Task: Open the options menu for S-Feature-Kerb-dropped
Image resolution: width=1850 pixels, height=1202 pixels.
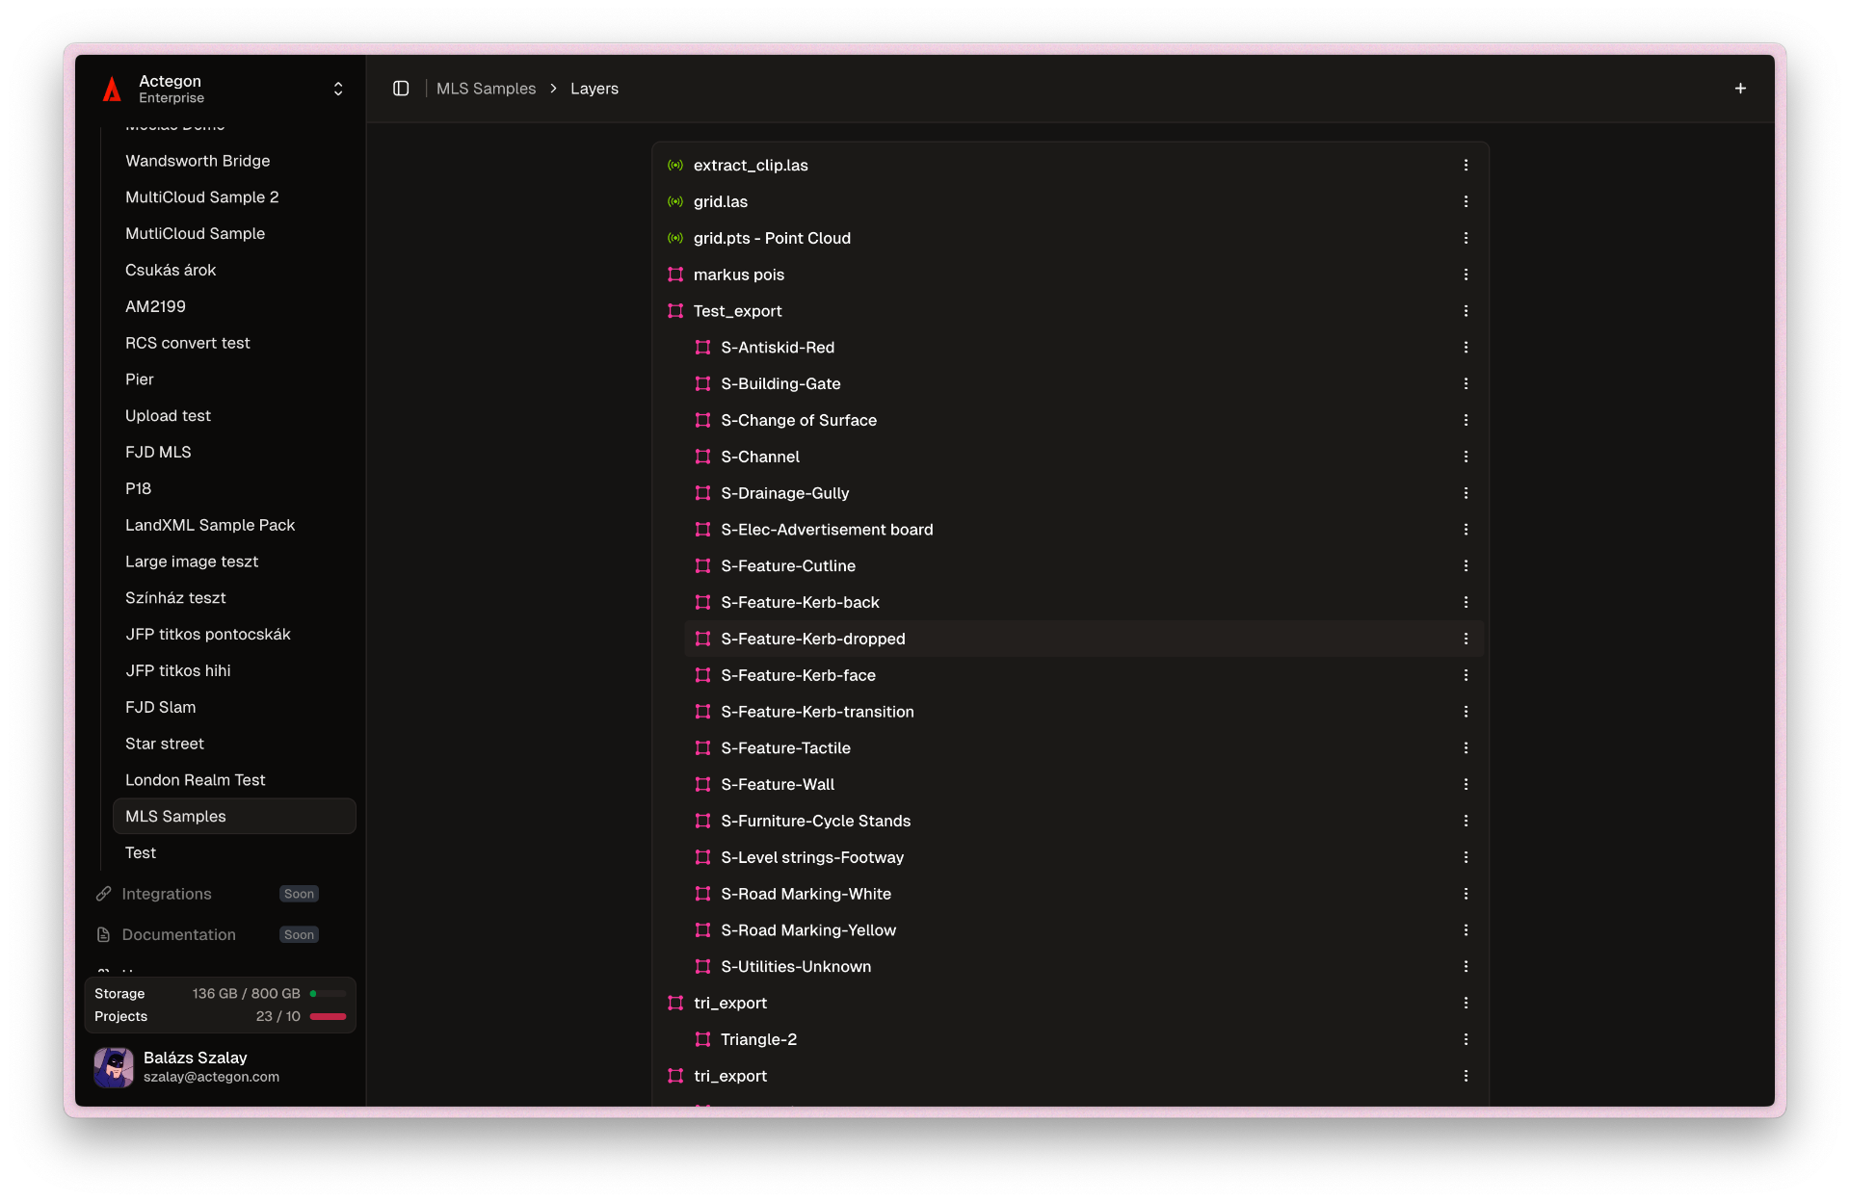Action: coord(1466,639)
